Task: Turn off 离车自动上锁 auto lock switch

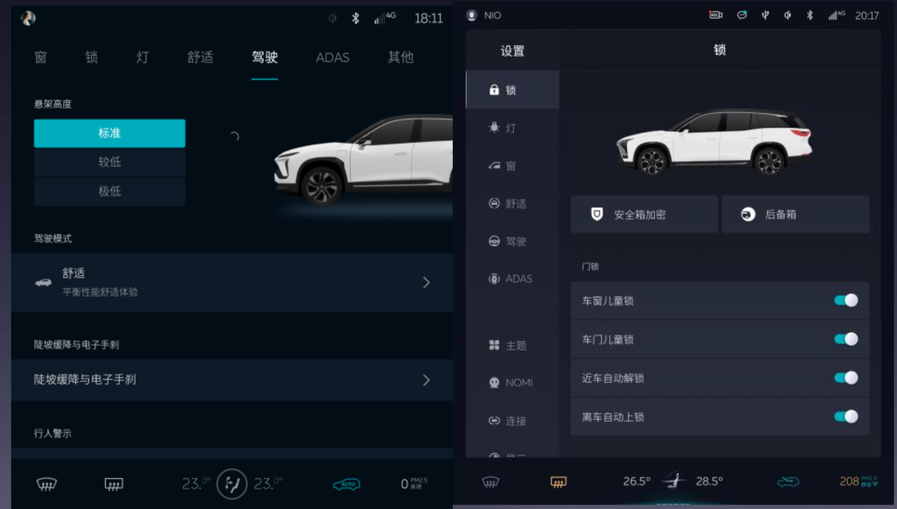Action: coord(846,416)
